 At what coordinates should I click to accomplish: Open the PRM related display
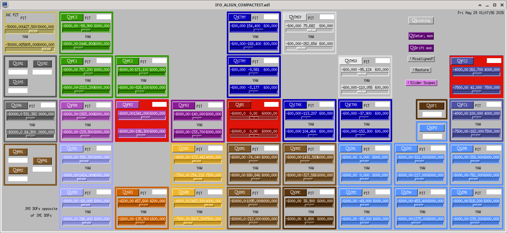72,105
